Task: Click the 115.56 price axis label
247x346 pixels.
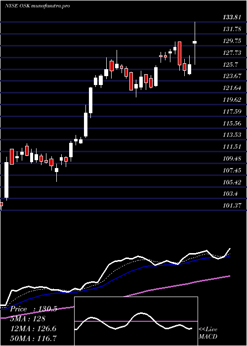Action: (232, 123)
